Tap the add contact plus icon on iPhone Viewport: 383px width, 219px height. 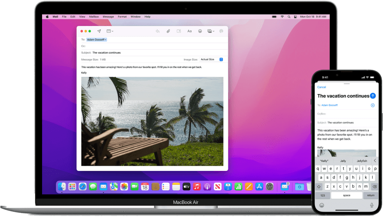tap(373, 105)
